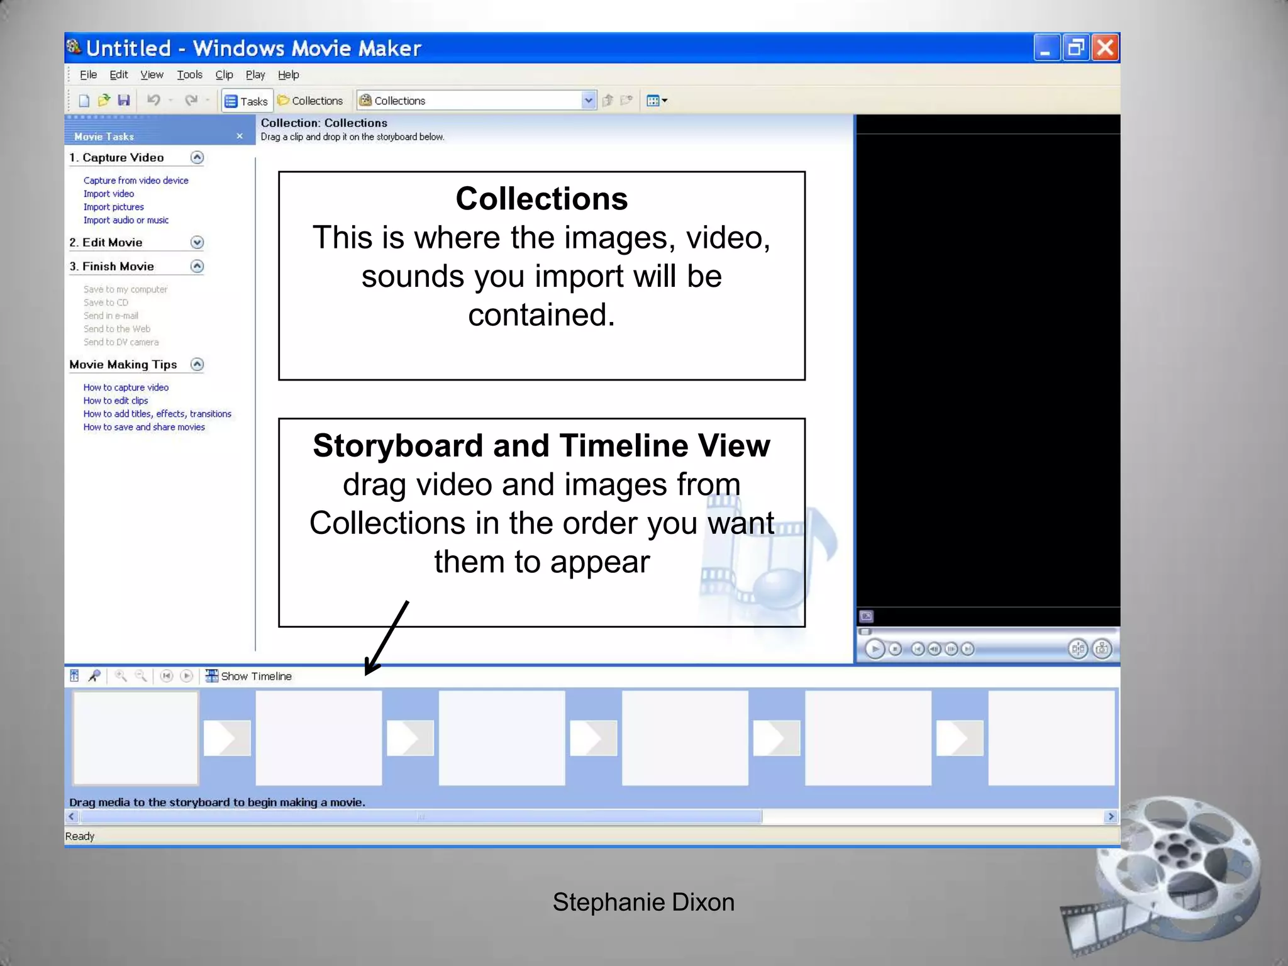Click the New Project toolbar icon
Screen dimensions: 1288x966
click(x=84, y=101)
